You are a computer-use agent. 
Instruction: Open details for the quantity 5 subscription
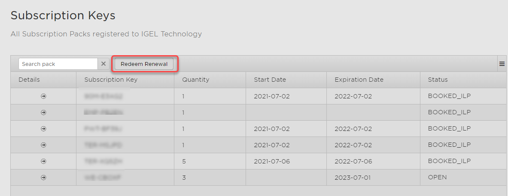coord(43,161)
